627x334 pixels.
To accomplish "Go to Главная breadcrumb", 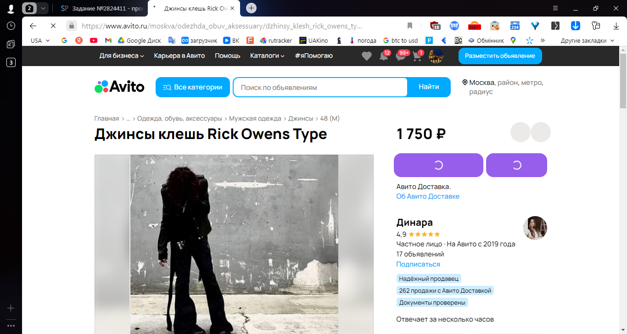I will point(106,118).
